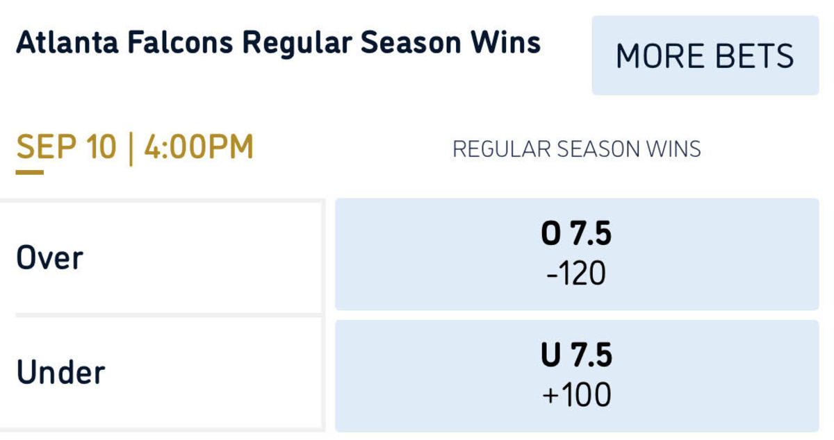Click the Under row label

pos(60,373)
